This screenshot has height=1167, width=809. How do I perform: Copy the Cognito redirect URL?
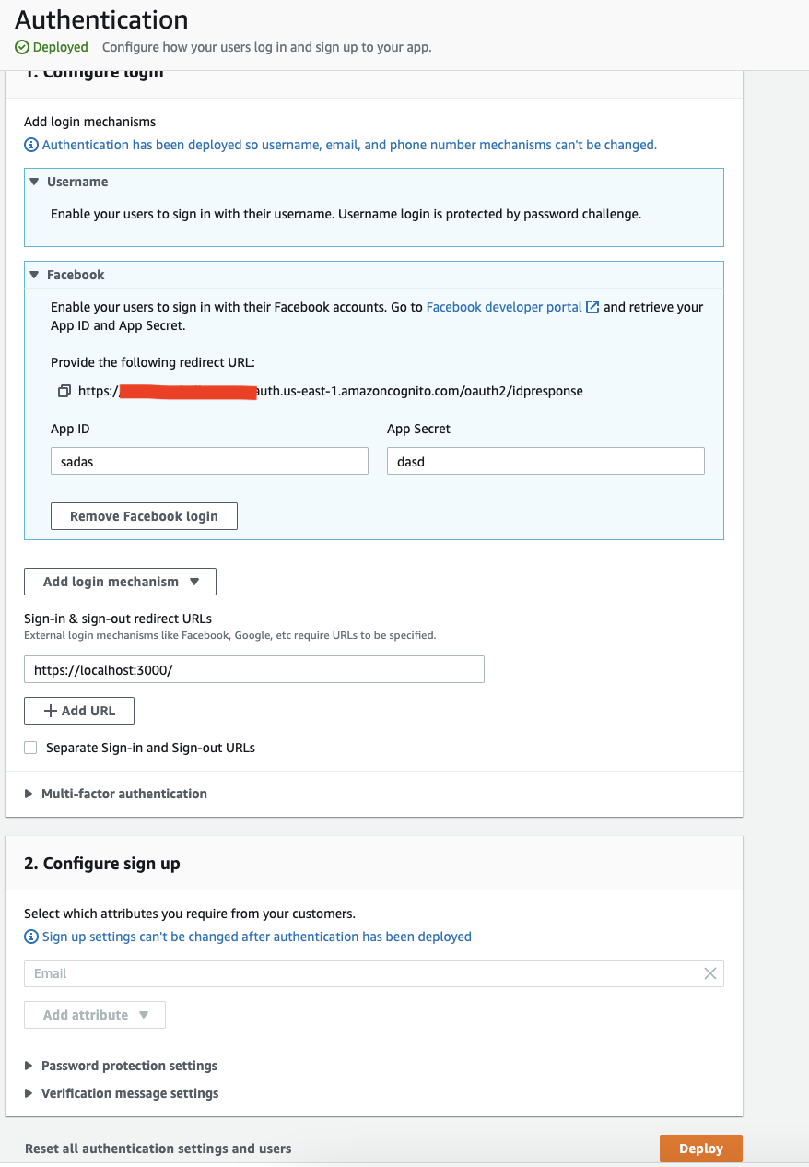[x=64, y=391]
